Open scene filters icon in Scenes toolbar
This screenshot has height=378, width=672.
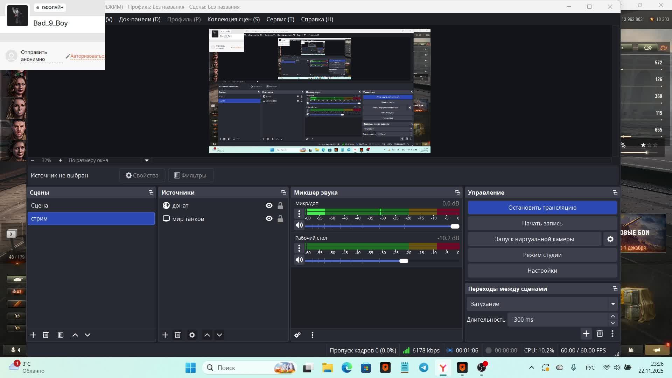coord(61,335)
